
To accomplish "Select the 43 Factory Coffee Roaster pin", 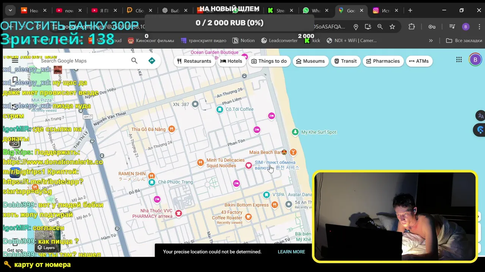I will (x=248, y=216).
